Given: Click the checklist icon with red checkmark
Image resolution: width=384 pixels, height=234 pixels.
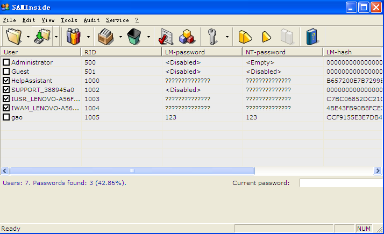Looking at the screenshot, I should point(166,37).
